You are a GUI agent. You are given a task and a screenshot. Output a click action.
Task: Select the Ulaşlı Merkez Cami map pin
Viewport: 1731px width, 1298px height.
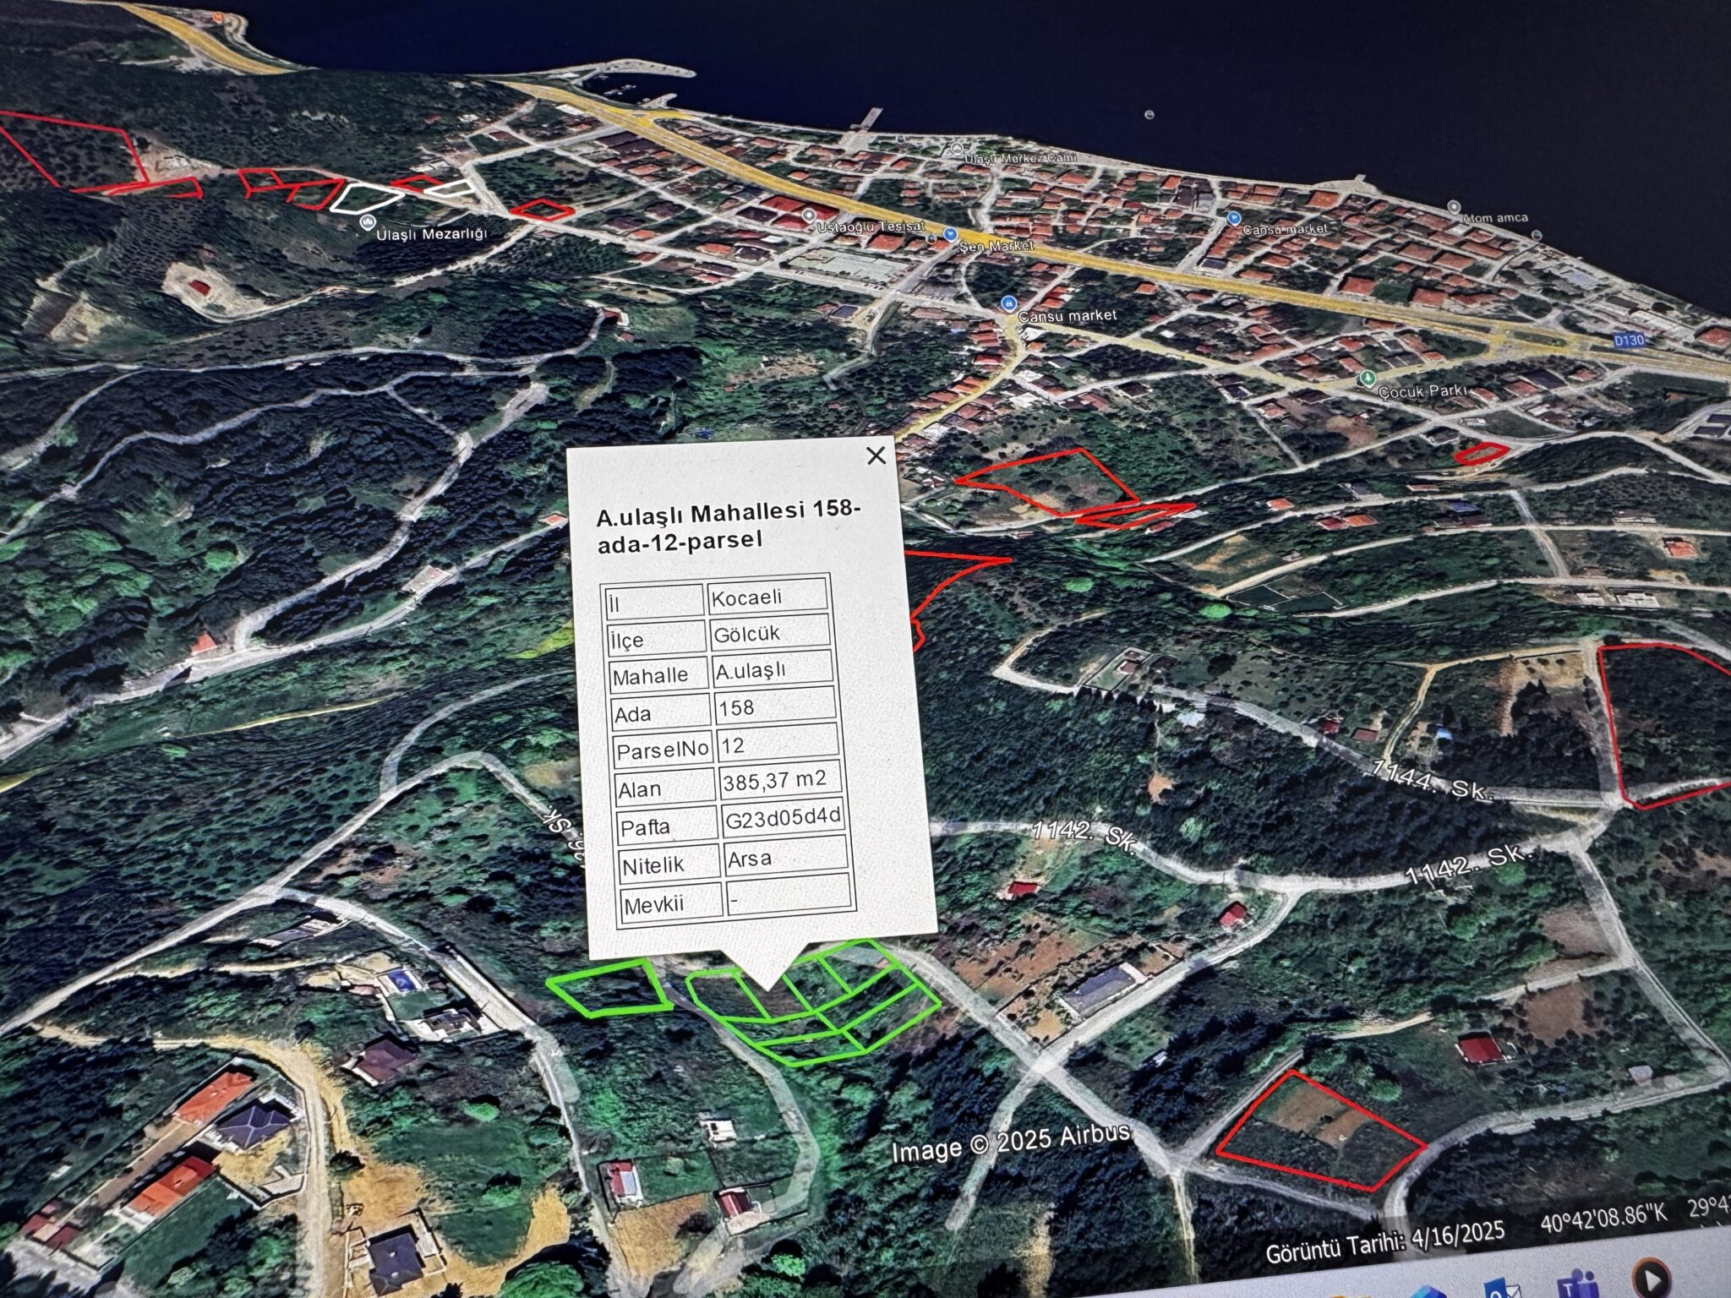[957, 149]
